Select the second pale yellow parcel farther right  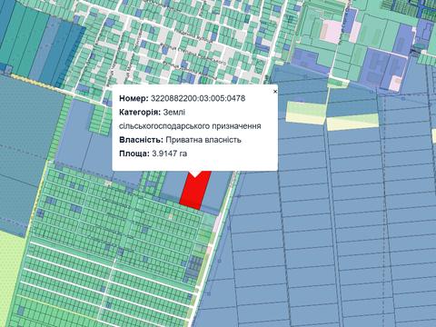(353, 122)
